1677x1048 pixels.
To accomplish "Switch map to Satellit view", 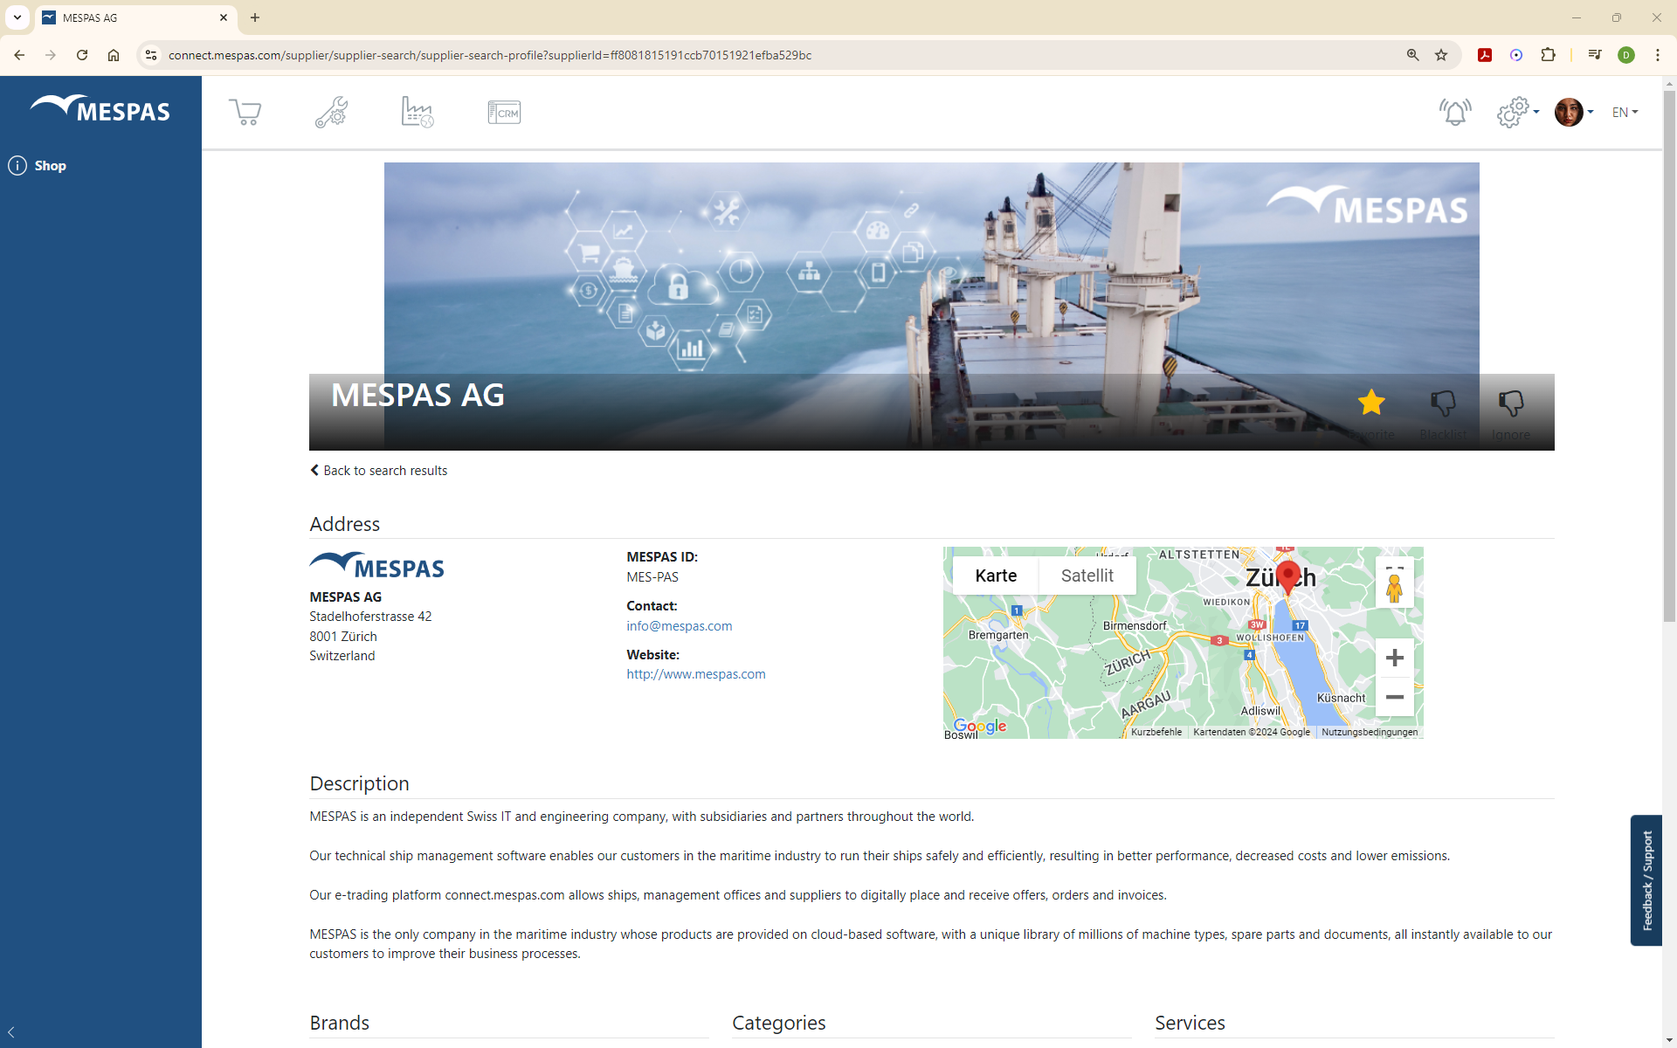I will pyautogui.click(x=1087, y=576).
